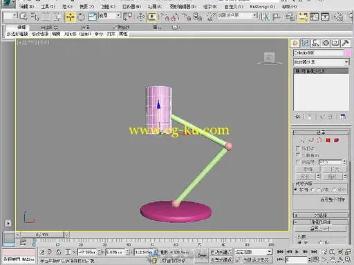Click the Shrink selection button

(x=308, y=169)
